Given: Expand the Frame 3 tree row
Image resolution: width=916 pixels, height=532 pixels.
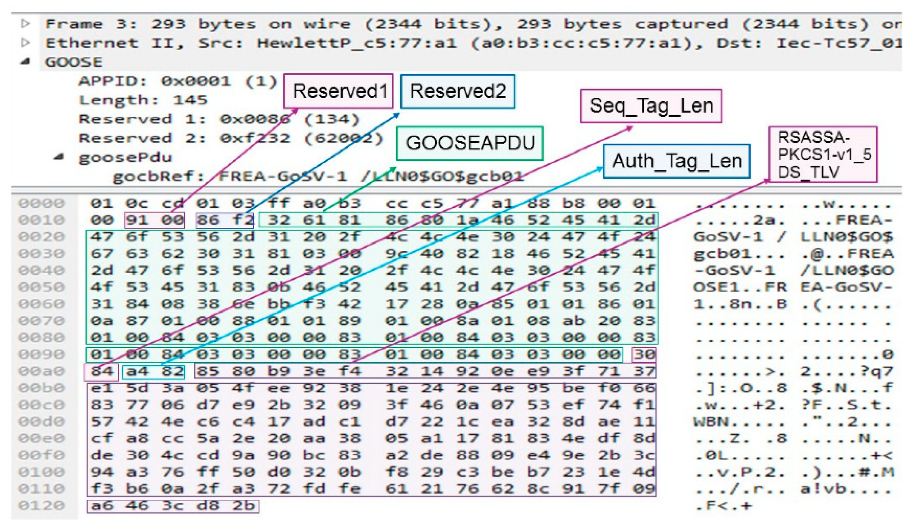Looking at the screenshot, I should pos(25,24).
